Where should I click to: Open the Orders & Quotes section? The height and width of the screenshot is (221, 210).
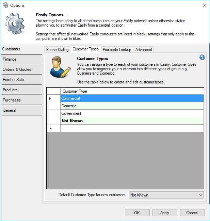(21, 69)
